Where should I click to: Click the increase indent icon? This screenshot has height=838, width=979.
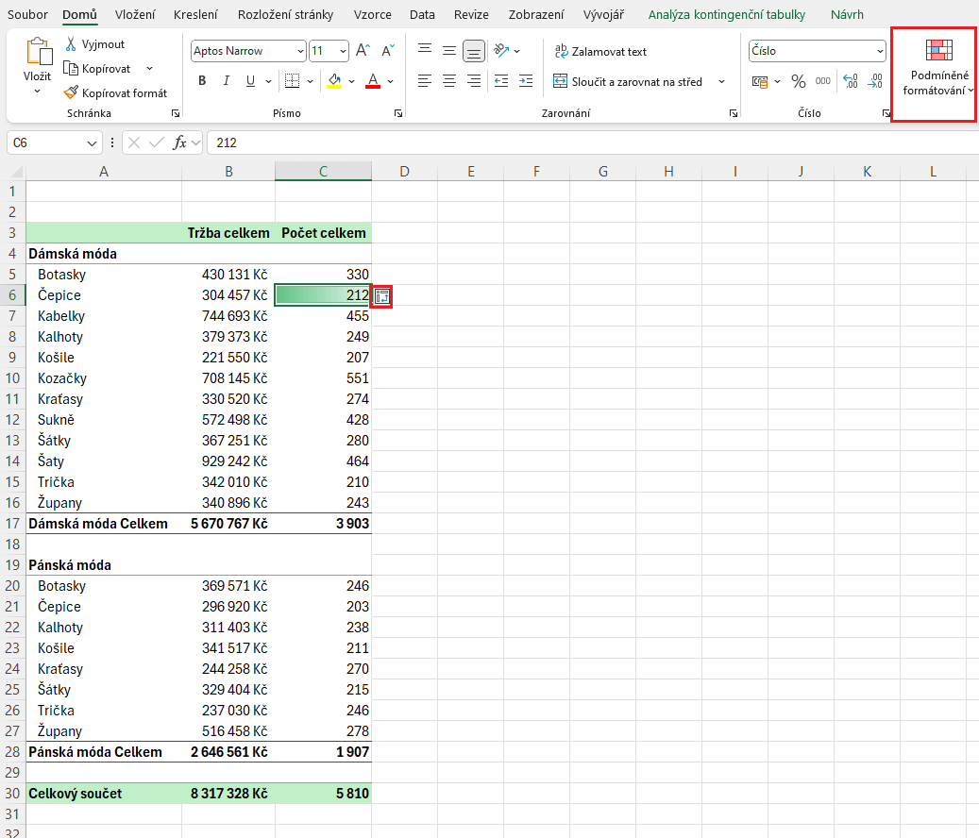tap(527, 81)
